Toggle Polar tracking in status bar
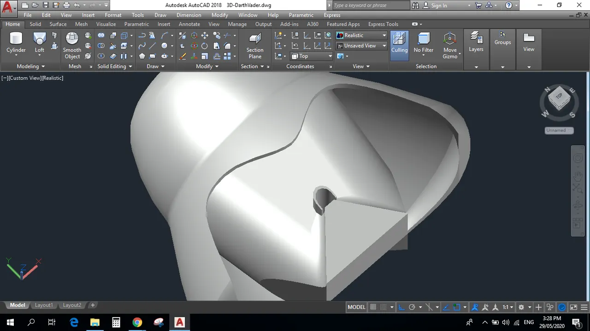Screen dimensions: 590x331 click(x=412, y=307)
